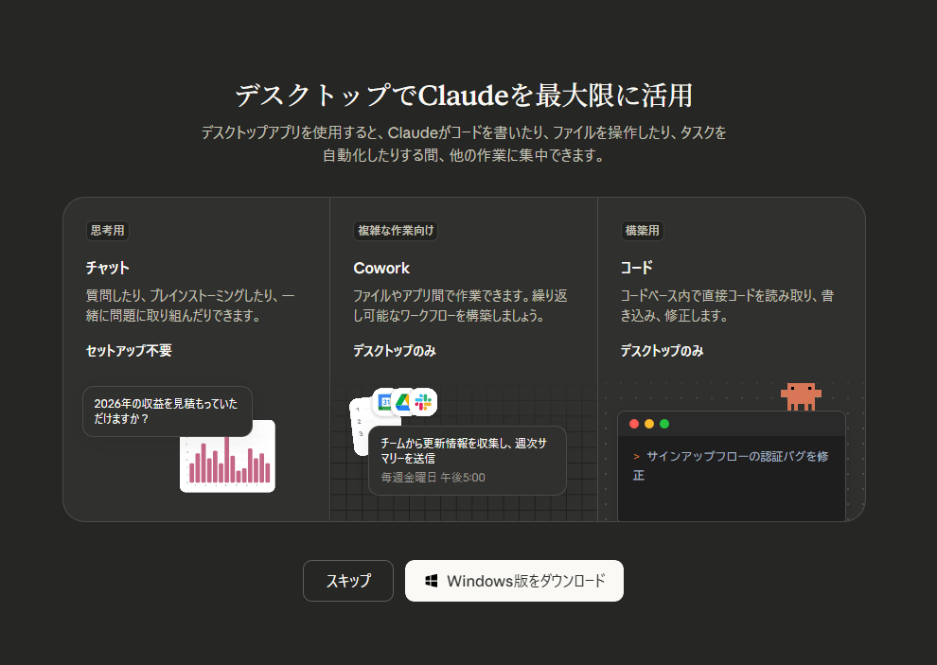
Task: Click the orange terminal prompt arrow
Action: (637, 457)
